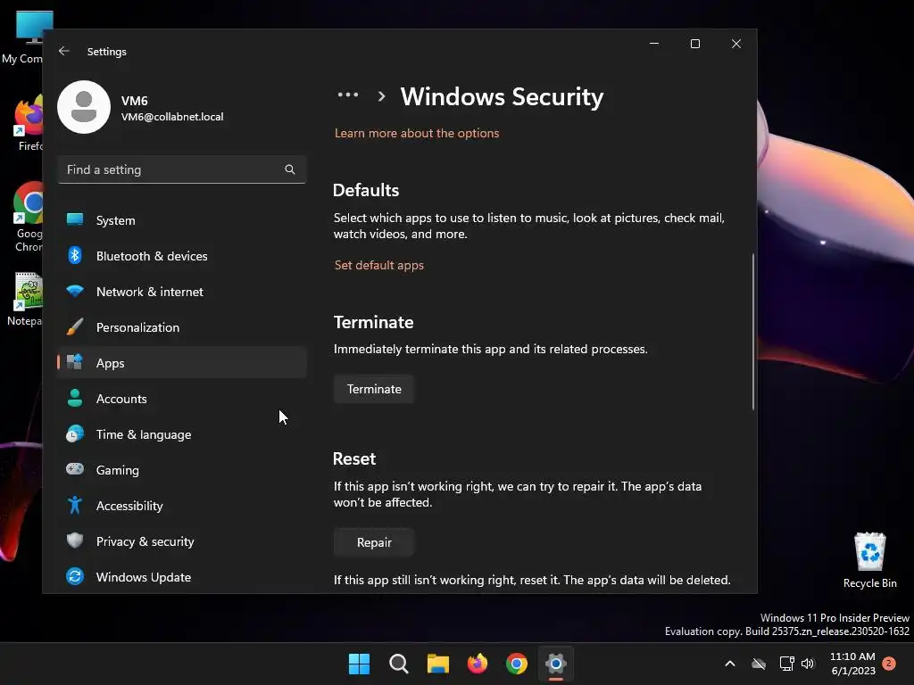
Task: Open the Windows Start menu
Action: [359, 664]
